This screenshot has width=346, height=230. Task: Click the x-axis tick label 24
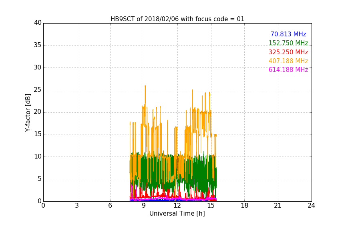311,206
